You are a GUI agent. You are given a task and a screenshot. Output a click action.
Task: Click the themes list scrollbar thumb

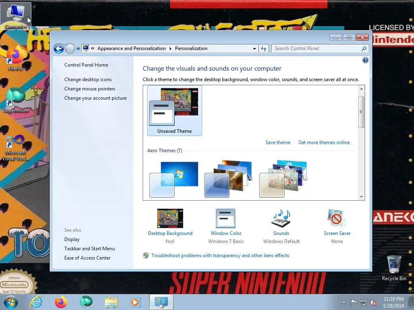pyautogui.click(x=361, y=112)
